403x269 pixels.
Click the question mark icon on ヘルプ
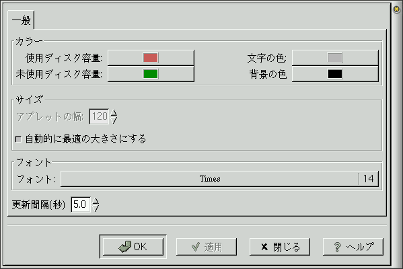coord(337,247)
